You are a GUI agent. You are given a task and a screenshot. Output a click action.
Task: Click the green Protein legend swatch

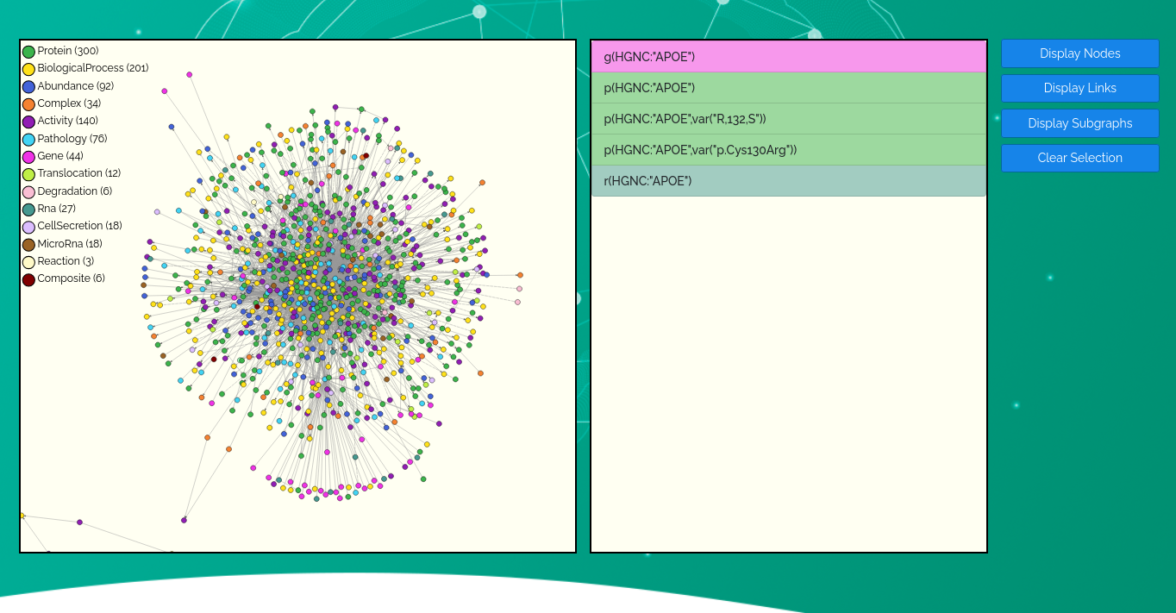pyautogui.click(x=28, y=52)
